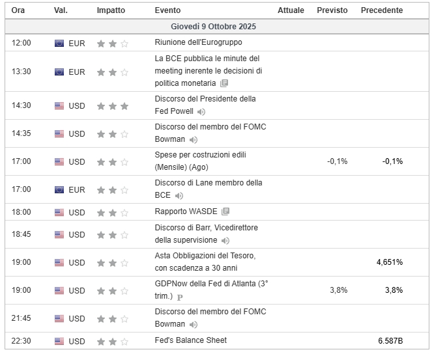The width and height of the screenshot is (432, 354).
Task: Click speaker icon for 14:35 Bowman speech
Action: coord(194,139)
